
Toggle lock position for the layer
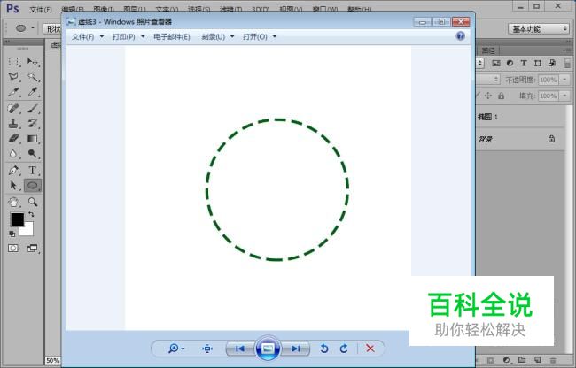pos(488,96)
